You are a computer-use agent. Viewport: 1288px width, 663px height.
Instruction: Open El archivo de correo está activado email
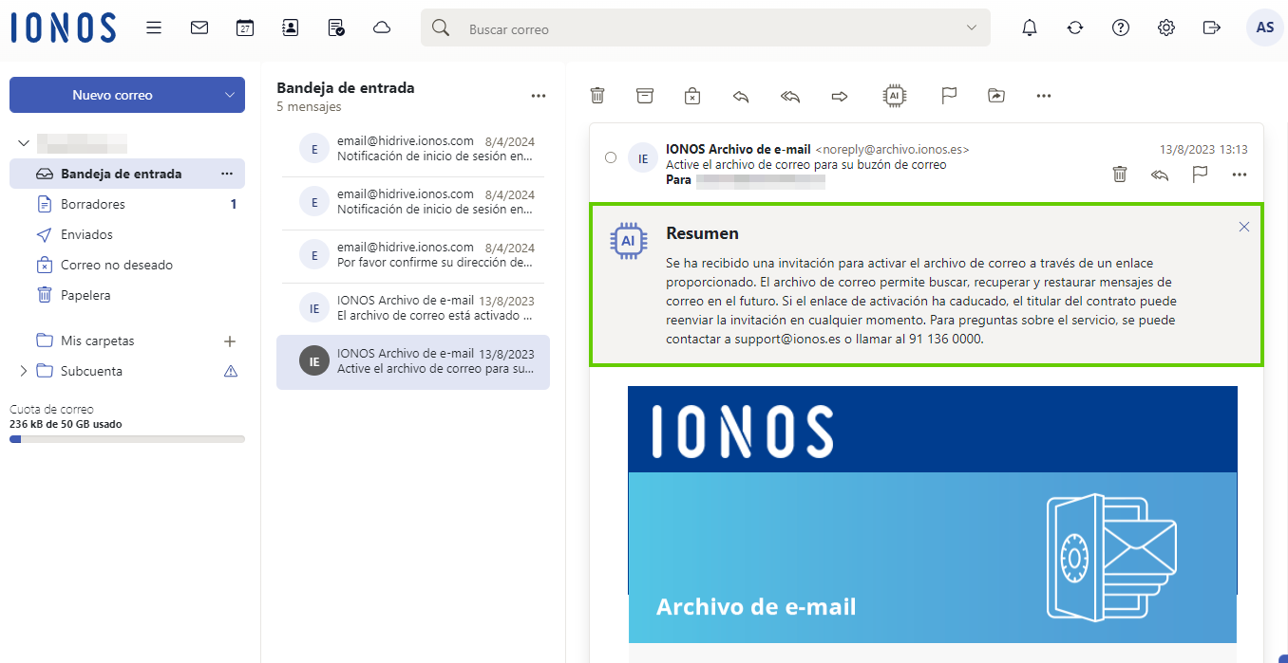point(413,307)
